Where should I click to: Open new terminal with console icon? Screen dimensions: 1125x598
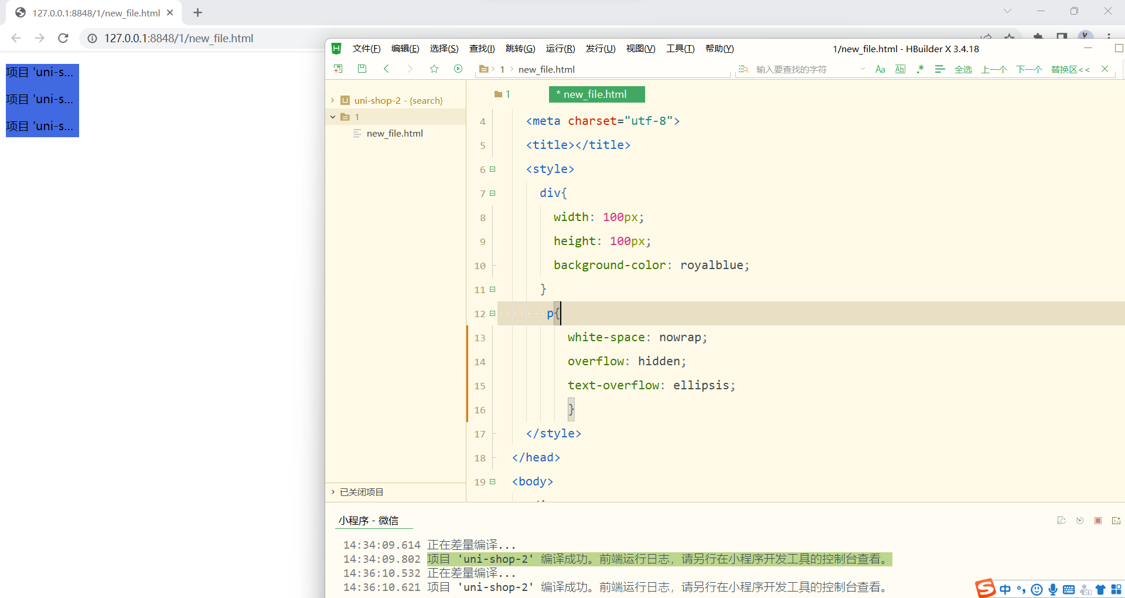[1116, 521]
